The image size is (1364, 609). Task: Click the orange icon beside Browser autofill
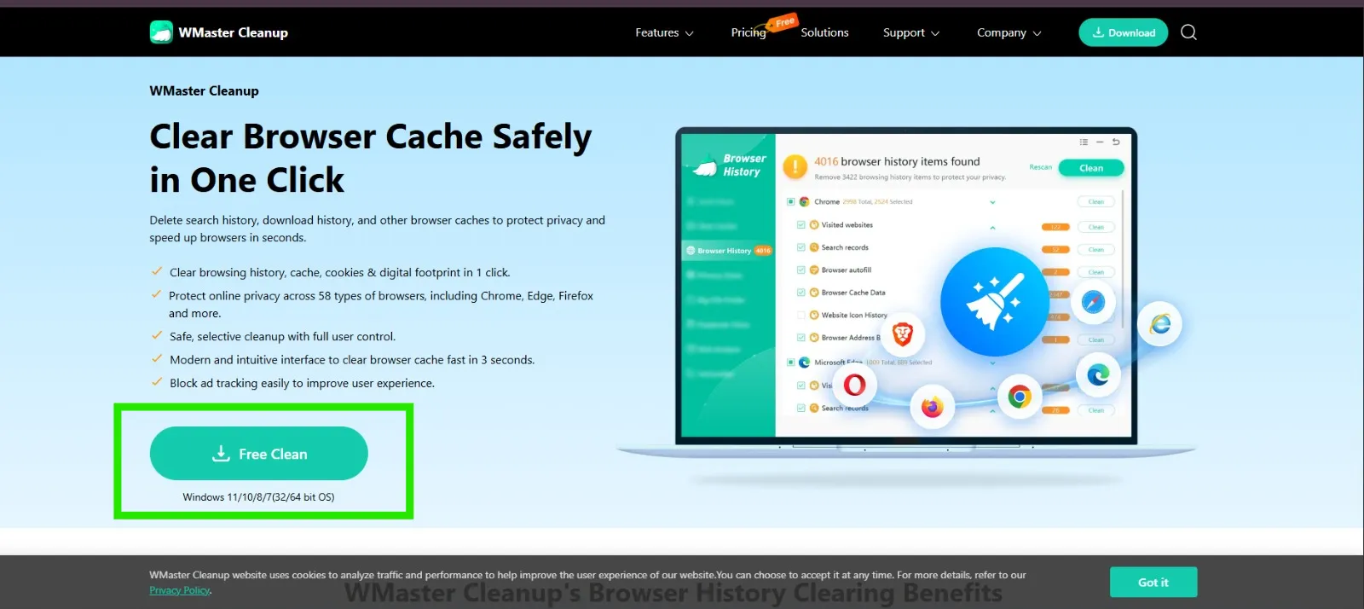click(x=814, y=270)
